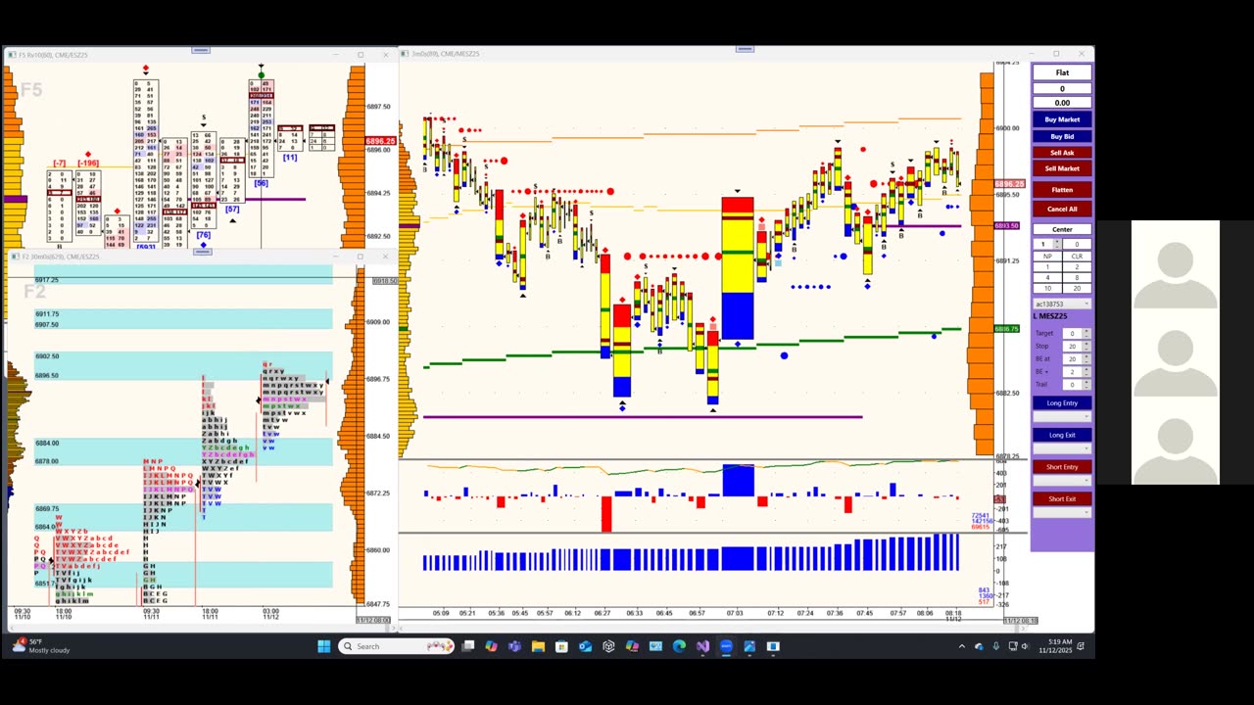Image resolution: width=1254 pixels, height=705 pixels.
Task: Click the Flat position status field
Action: (x=1062, y=72)
